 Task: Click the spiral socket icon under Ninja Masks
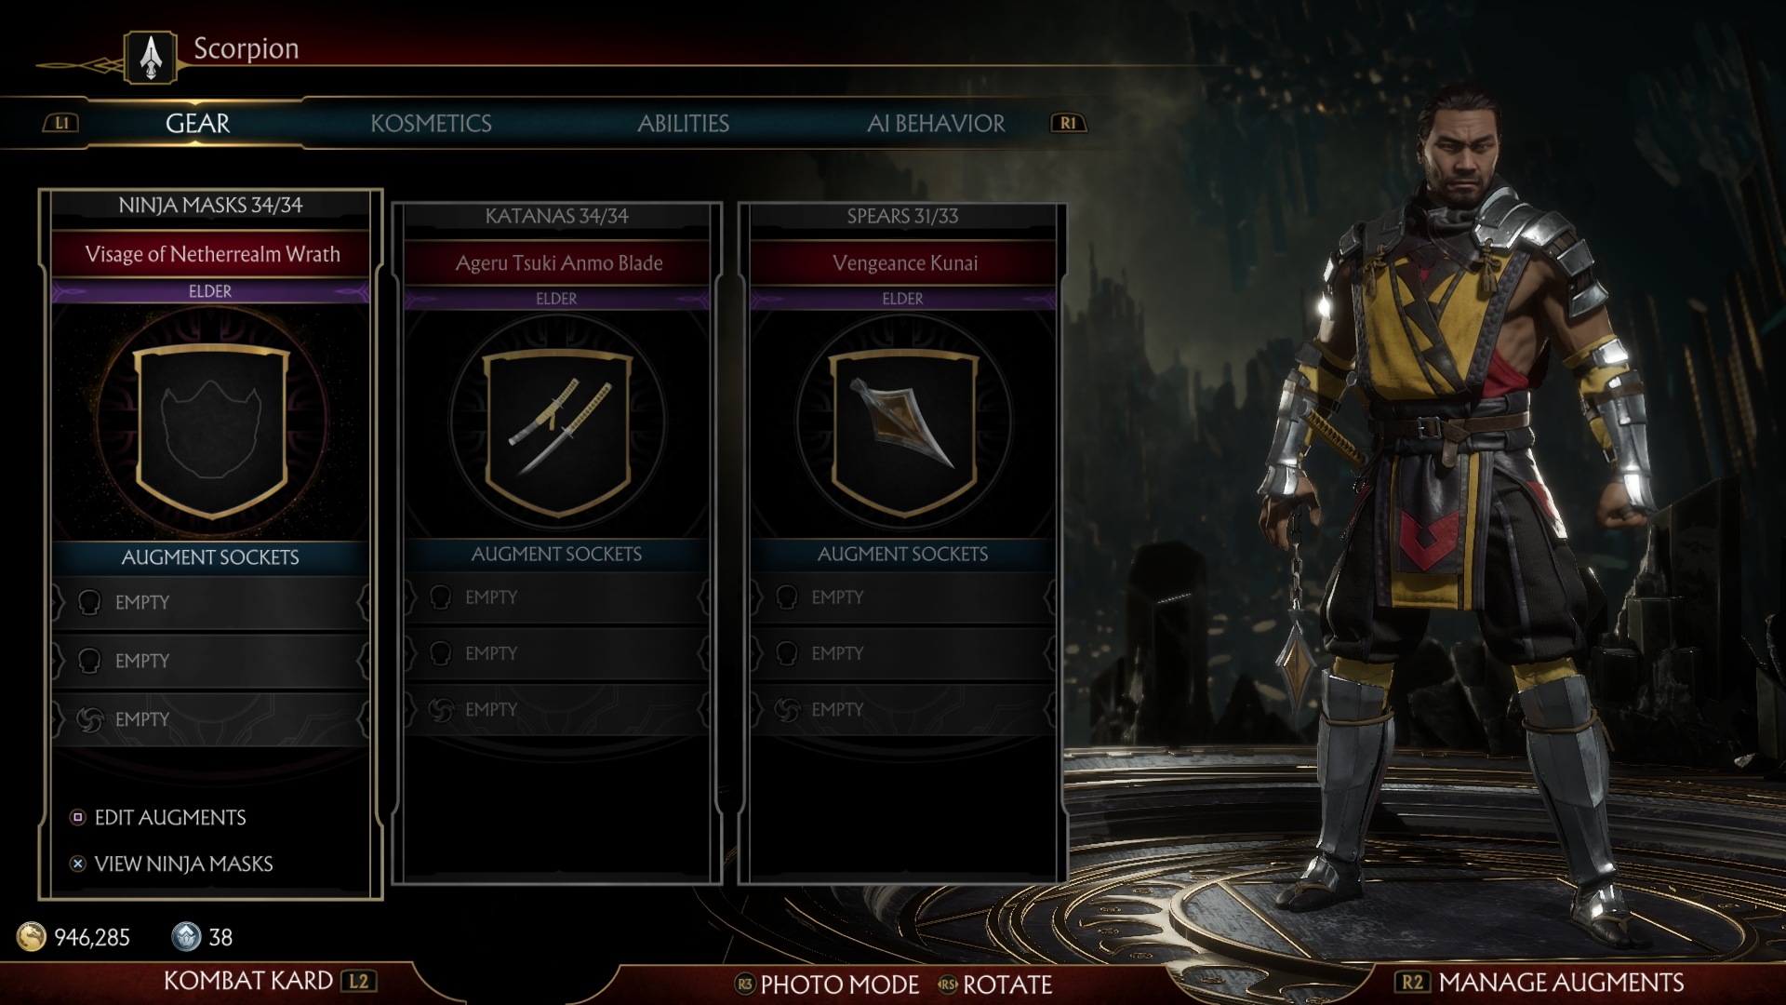click(89, 719)
